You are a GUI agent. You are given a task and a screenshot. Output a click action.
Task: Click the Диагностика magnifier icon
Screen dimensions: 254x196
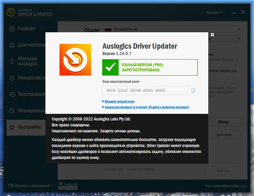(12, 46)
